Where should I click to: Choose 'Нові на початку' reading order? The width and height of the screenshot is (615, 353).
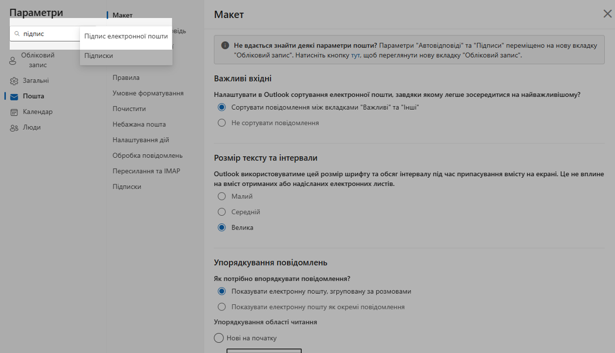coord(219,338)
